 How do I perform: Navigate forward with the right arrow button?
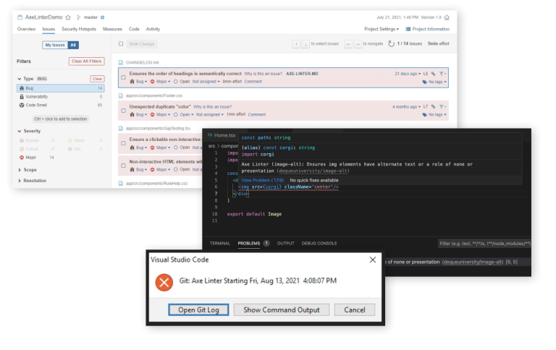358,44
